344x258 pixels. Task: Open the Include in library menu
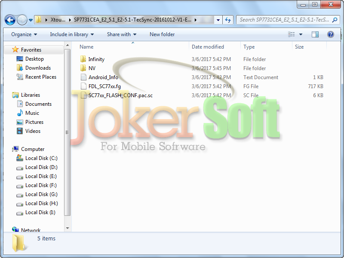tap(72, 34)
